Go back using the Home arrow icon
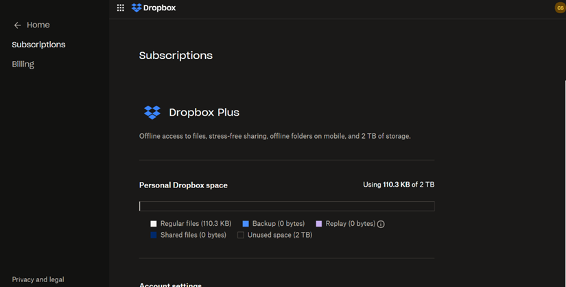Image resolution: width=566 pixels, height=287 pixels. click(17, 25)
